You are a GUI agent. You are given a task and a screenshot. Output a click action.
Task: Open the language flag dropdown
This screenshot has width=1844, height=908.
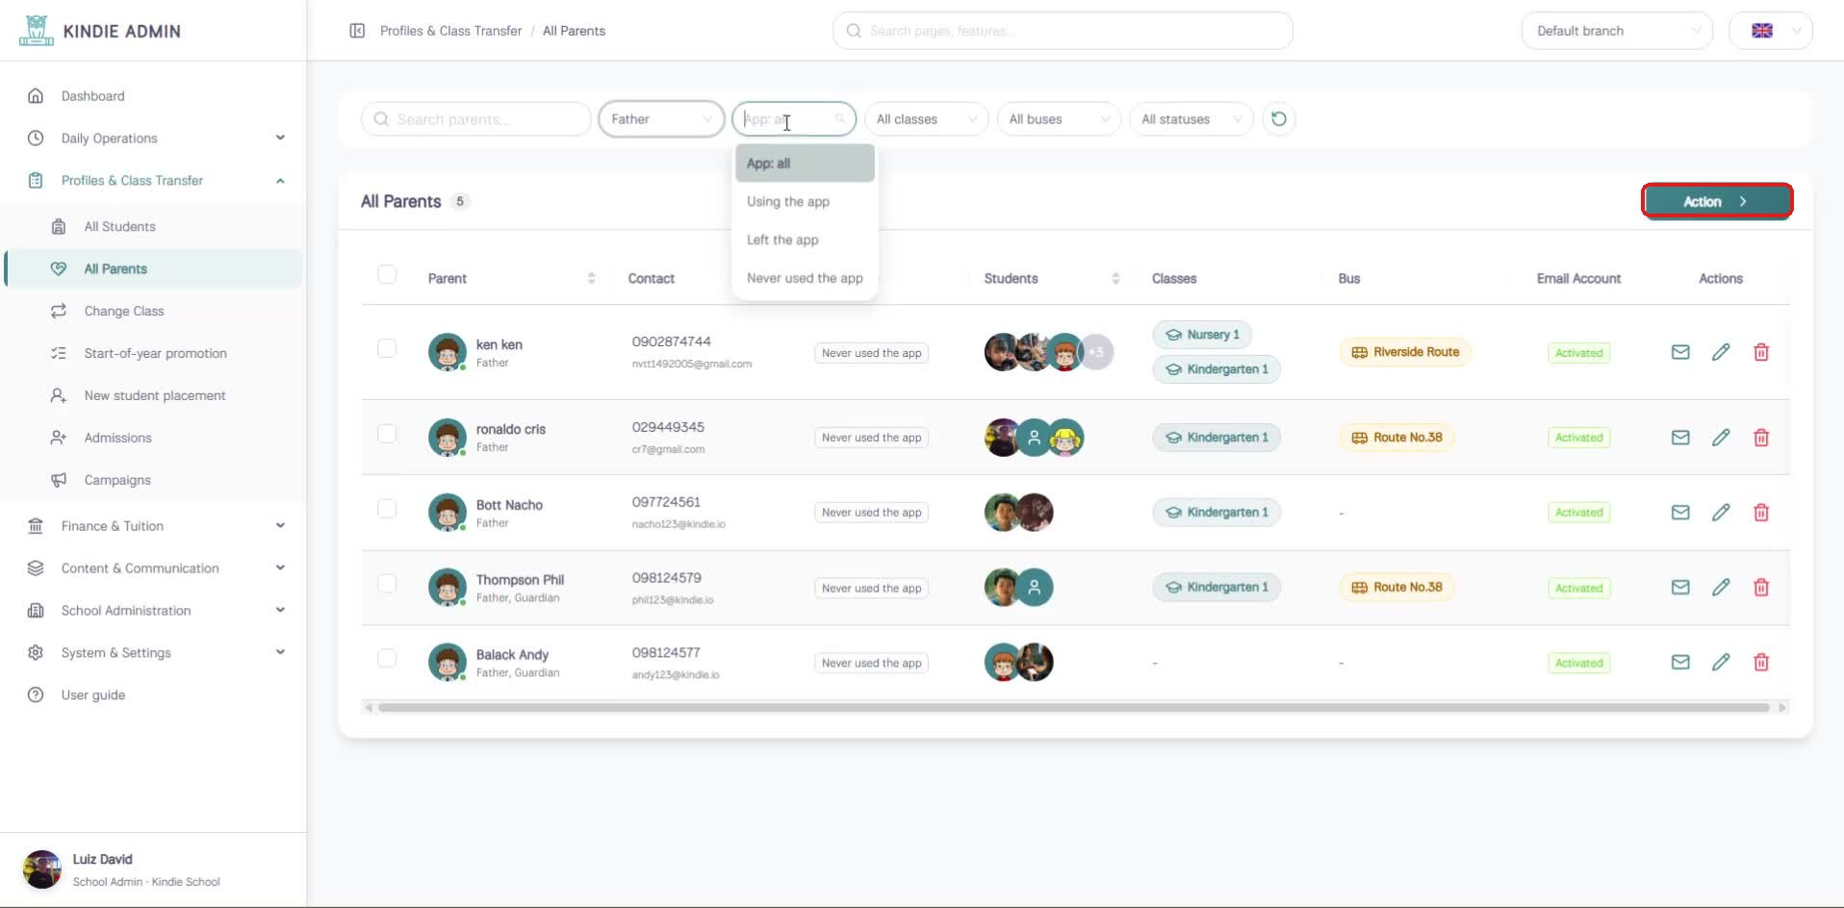click(1771, 31)
